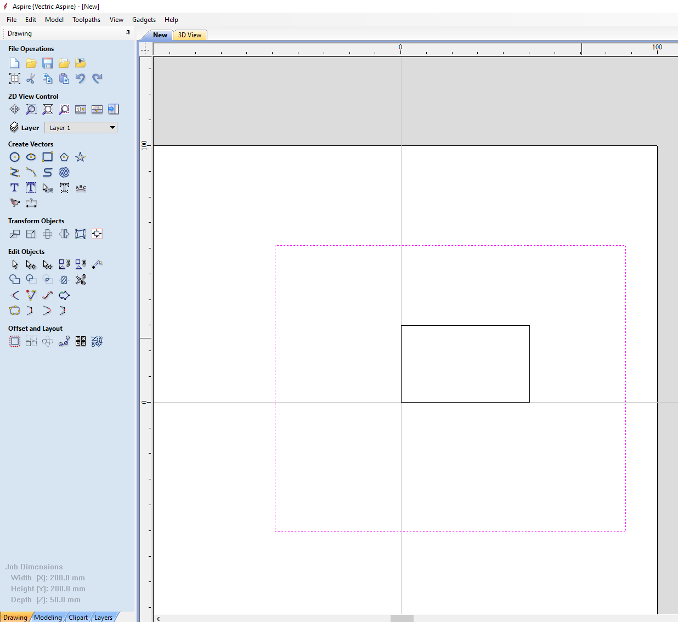Tile 2D and 3D views side by side
This screenshot has height=622, width=678.
81,109
